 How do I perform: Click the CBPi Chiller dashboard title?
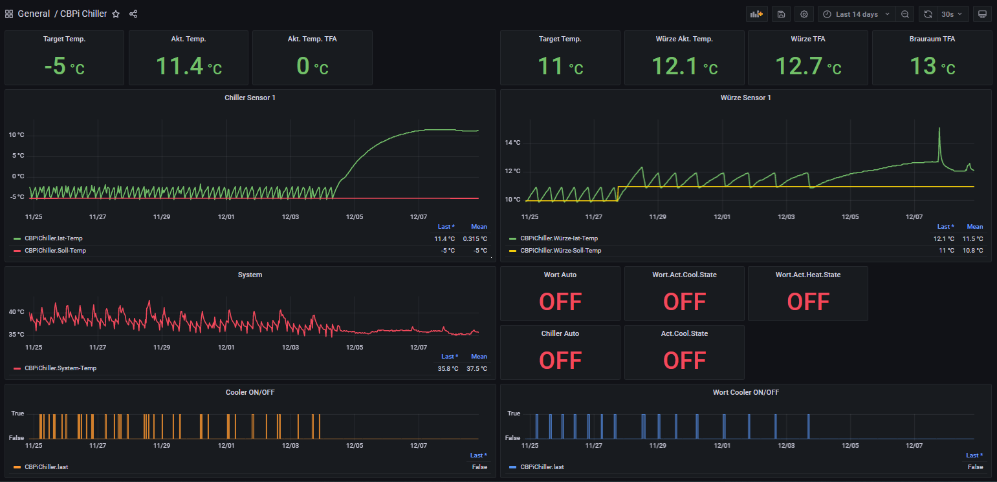(83, 14)
